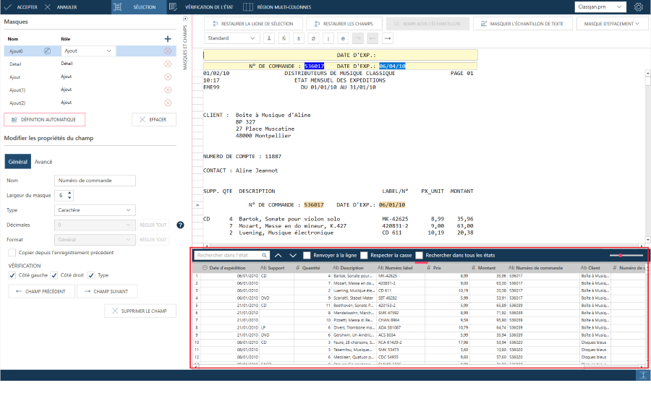Jump to previous search result with up chevron
651x393 pixels.
(x=278, y=255)
